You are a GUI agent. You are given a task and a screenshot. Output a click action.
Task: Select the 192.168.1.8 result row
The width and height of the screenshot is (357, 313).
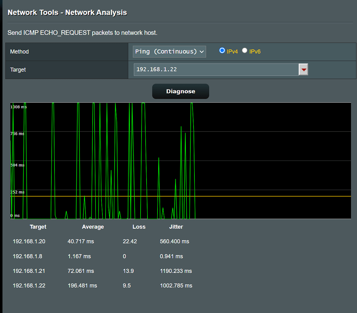28,256
